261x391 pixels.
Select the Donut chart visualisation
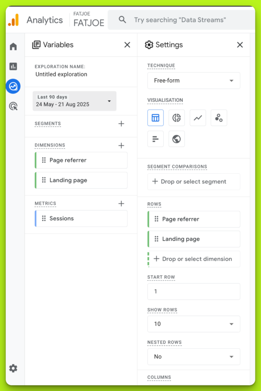[177, 118]
